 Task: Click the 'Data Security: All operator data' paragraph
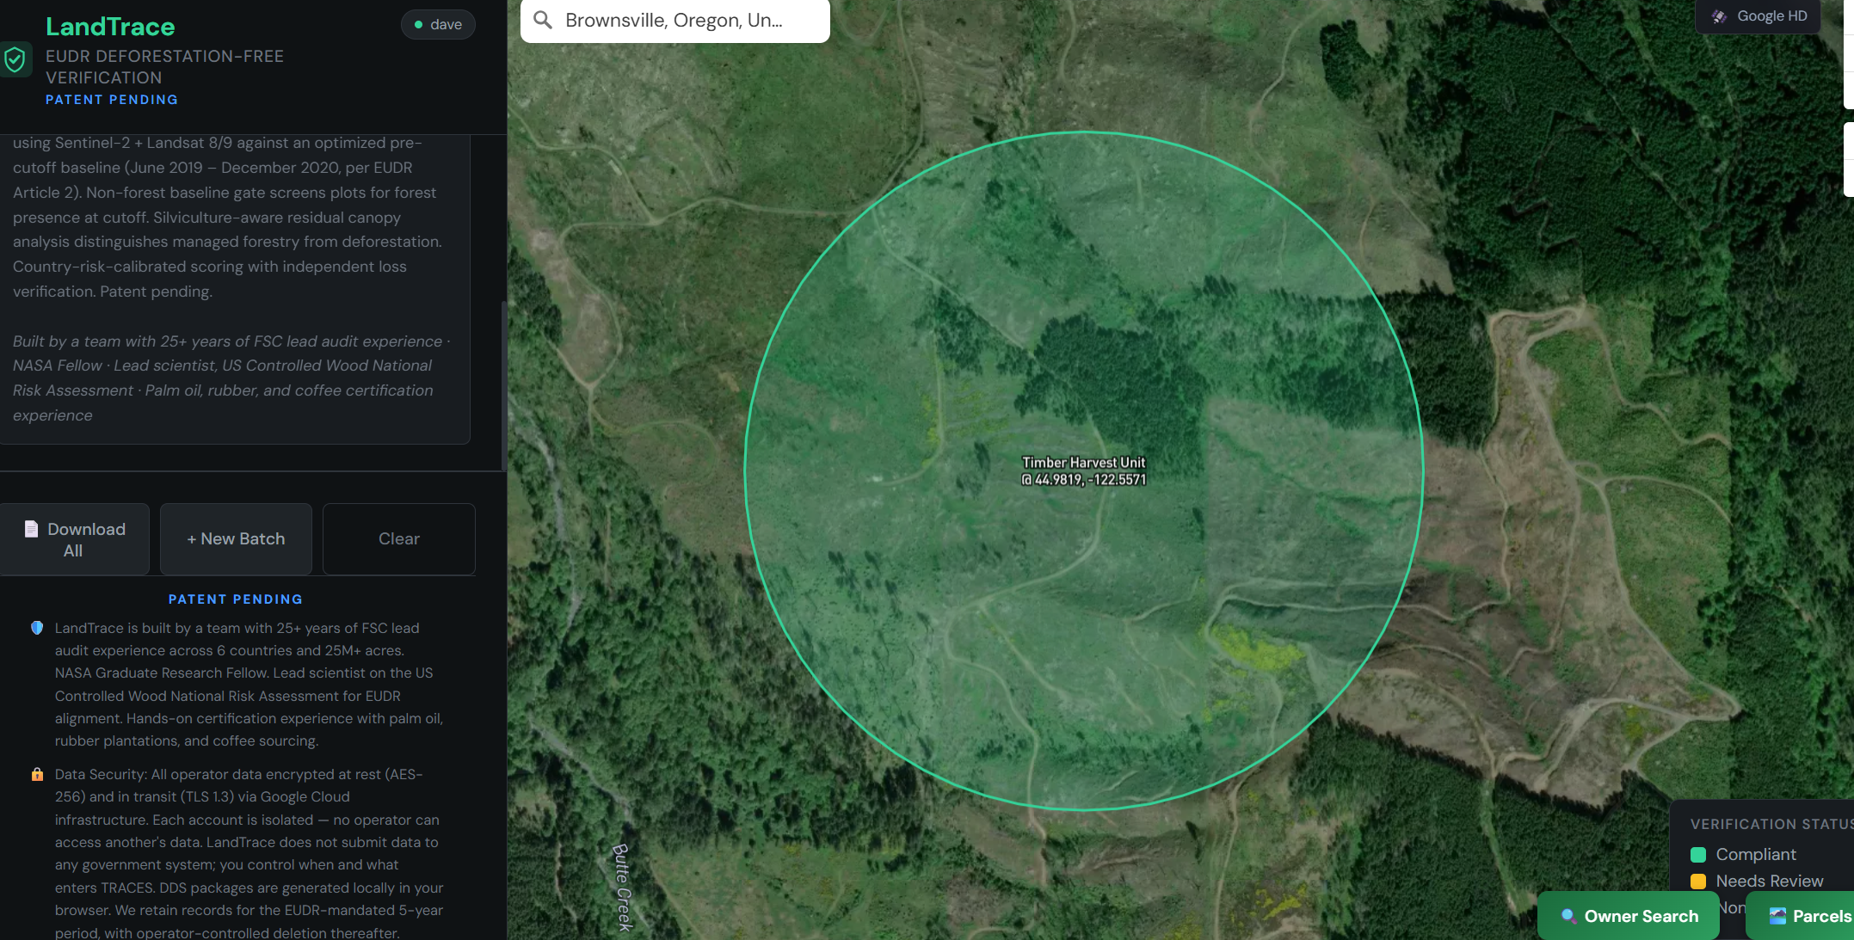pyautogui.click(x=249, y=853)
